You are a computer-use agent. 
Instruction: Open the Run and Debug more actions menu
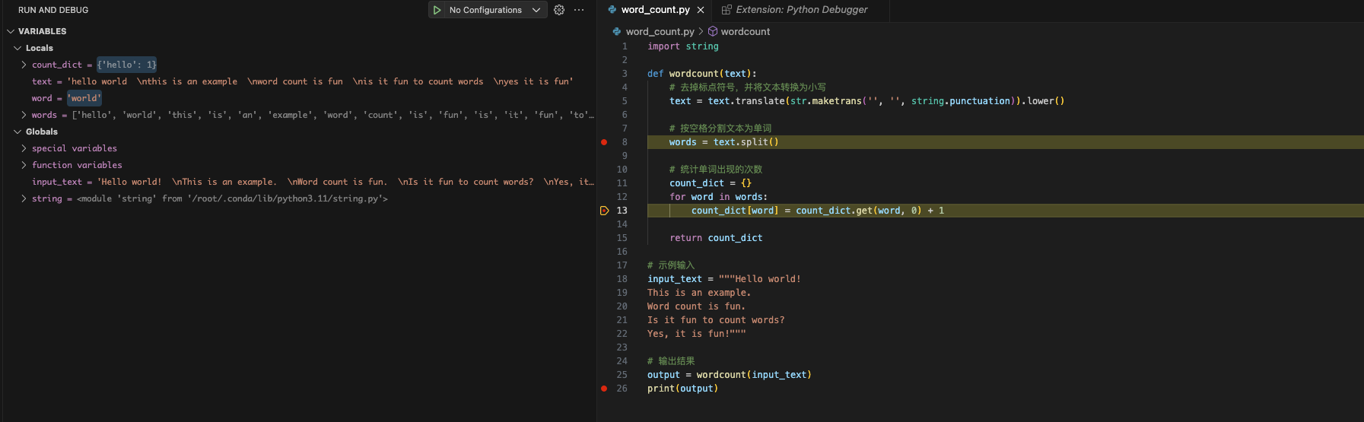point(579,10)
